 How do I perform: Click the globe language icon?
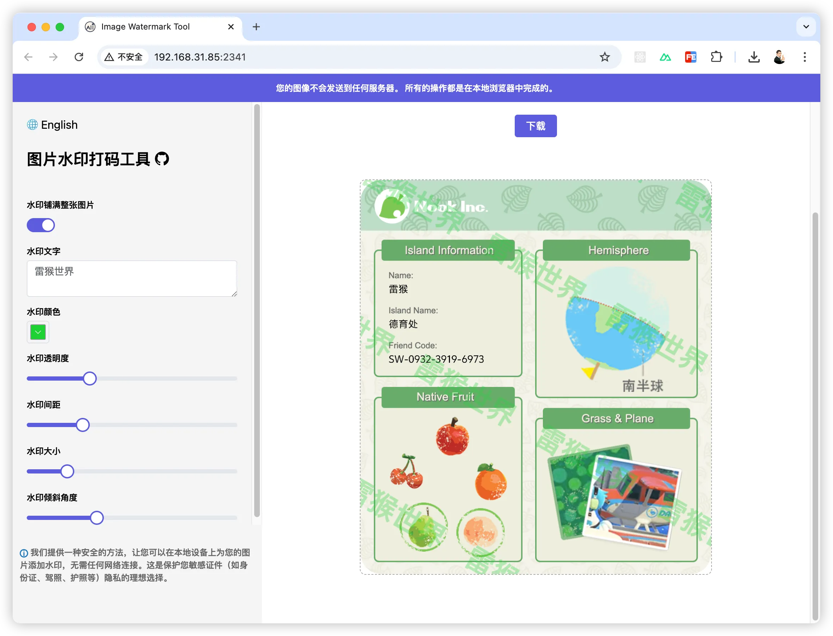tap(32, 125)
